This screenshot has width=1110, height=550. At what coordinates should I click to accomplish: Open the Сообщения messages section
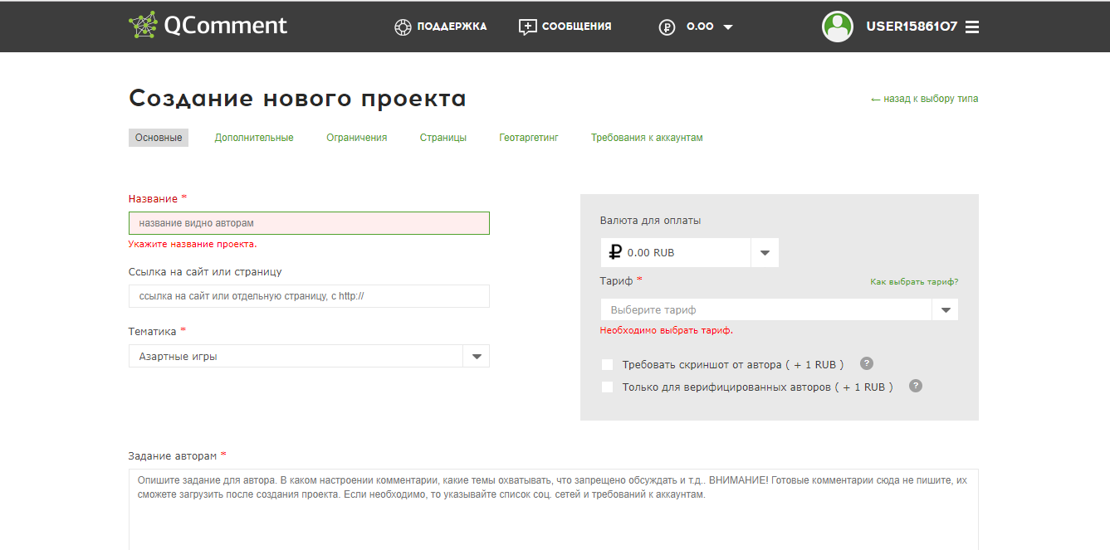[x=565, y=26]
